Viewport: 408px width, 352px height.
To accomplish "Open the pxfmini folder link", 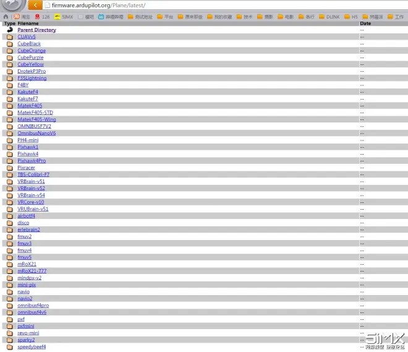I will pyautogui.click(x=26, y=326).
